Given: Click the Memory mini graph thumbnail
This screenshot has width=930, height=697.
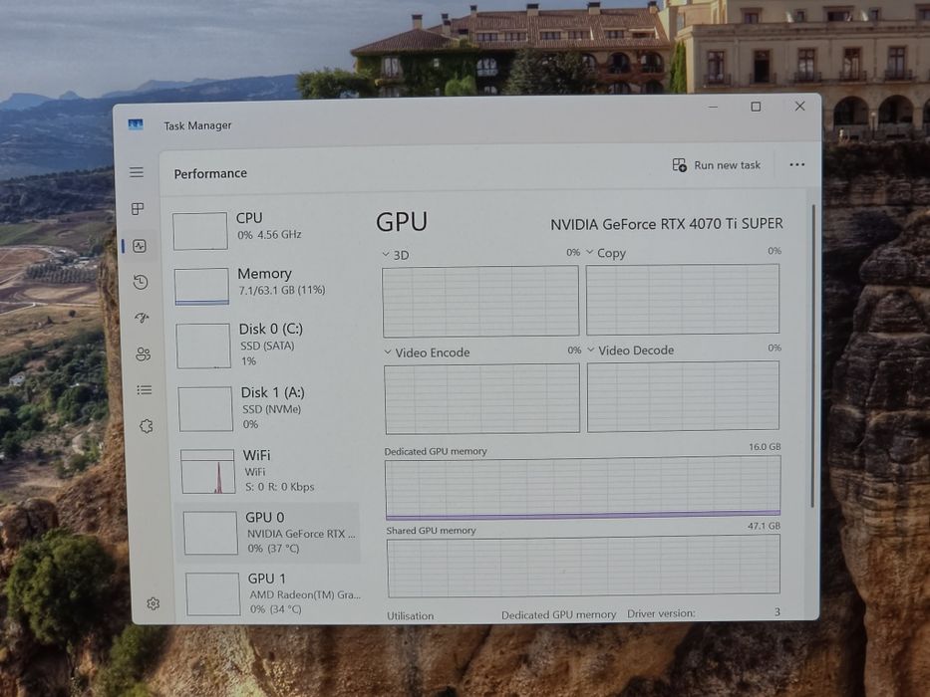Looking at the screenshot, I should tap(201, 287).
